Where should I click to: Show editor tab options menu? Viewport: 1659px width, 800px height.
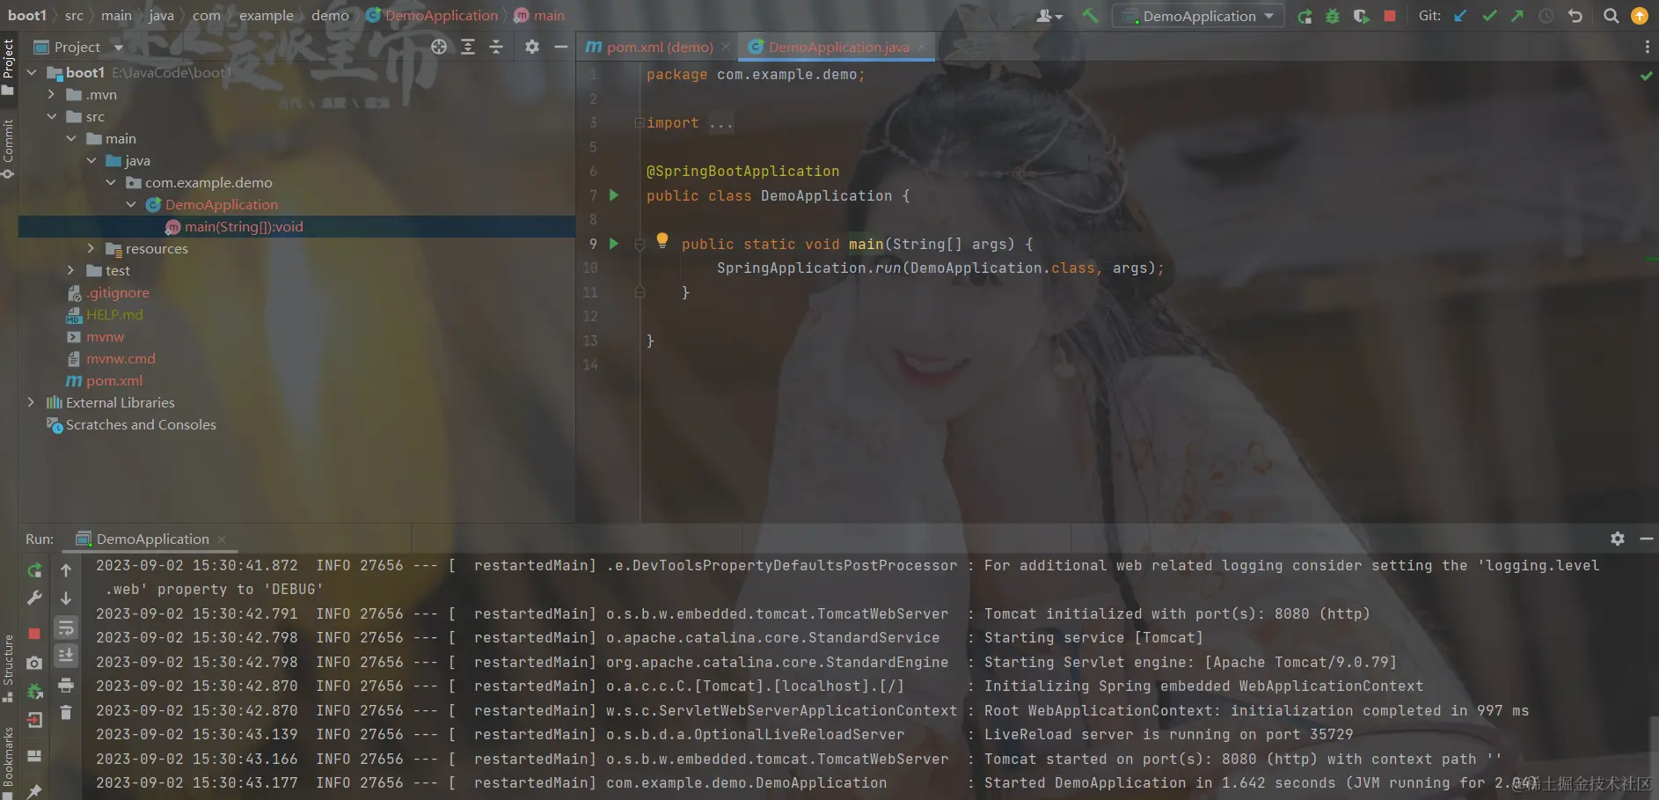[x=1647, y=47]
